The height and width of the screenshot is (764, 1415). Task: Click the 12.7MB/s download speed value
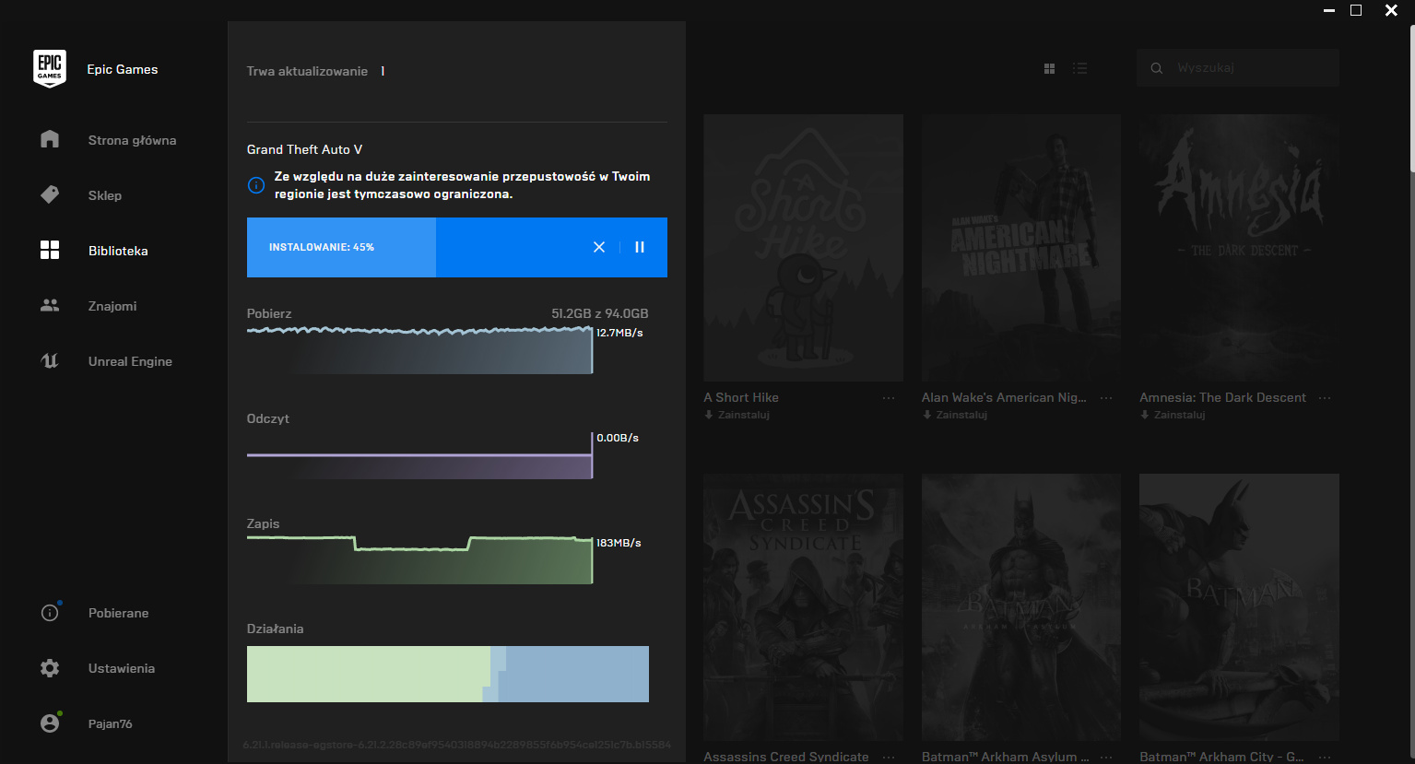point(619,333)
